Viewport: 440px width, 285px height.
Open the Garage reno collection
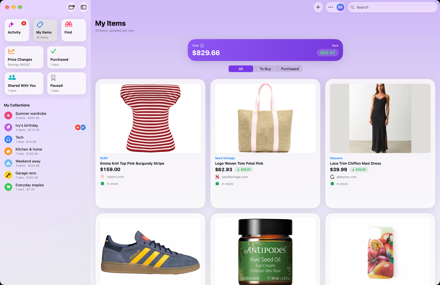45,175
